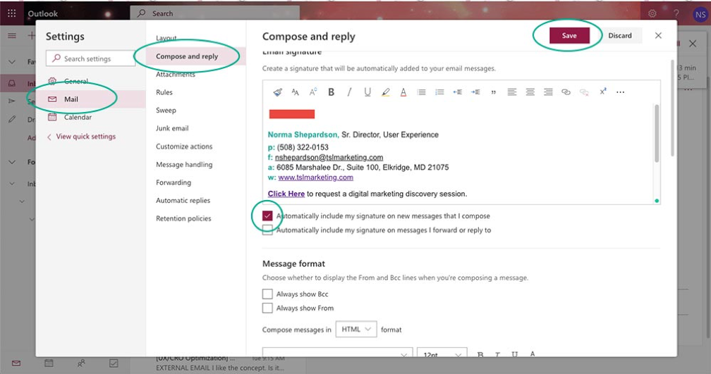
Task: Apply the Highlight color tool
Action: click(x=385, y=92)
